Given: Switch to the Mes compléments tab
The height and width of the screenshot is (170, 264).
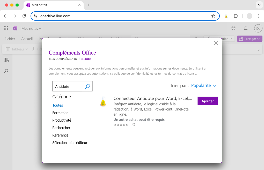Looking at the screenshot, I should pyautogui.click(x=63, y=59).
